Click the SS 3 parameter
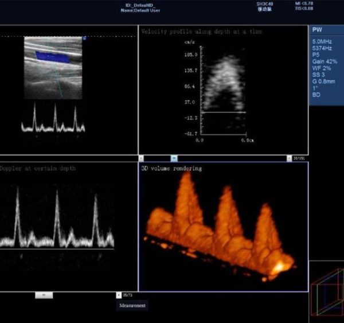This screenshot has height=323, width=344. point(319,75)
